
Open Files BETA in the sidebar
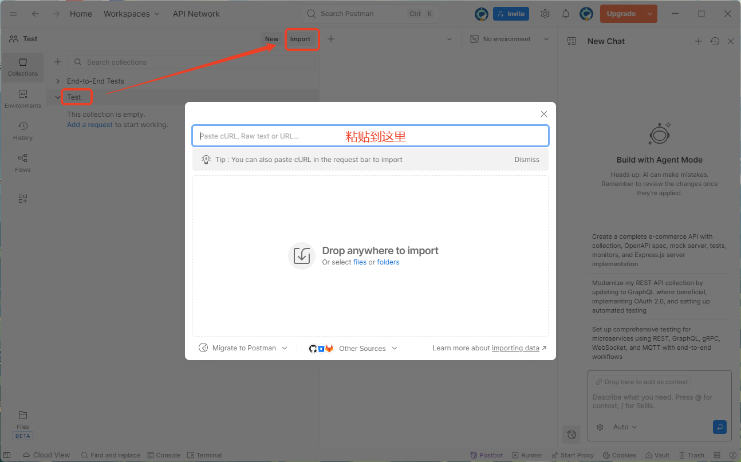pos(23,424)
